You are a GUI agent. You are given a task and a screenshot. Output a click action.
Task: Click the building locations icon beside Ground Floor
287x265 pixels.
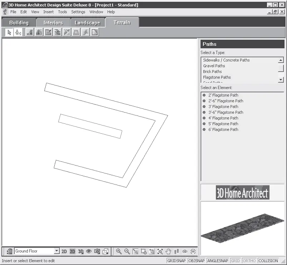coord(10,251)
